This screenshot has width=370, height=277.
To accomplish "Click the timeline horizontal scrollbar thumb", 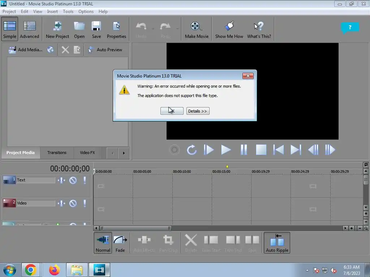I will (x=135, y=228).
